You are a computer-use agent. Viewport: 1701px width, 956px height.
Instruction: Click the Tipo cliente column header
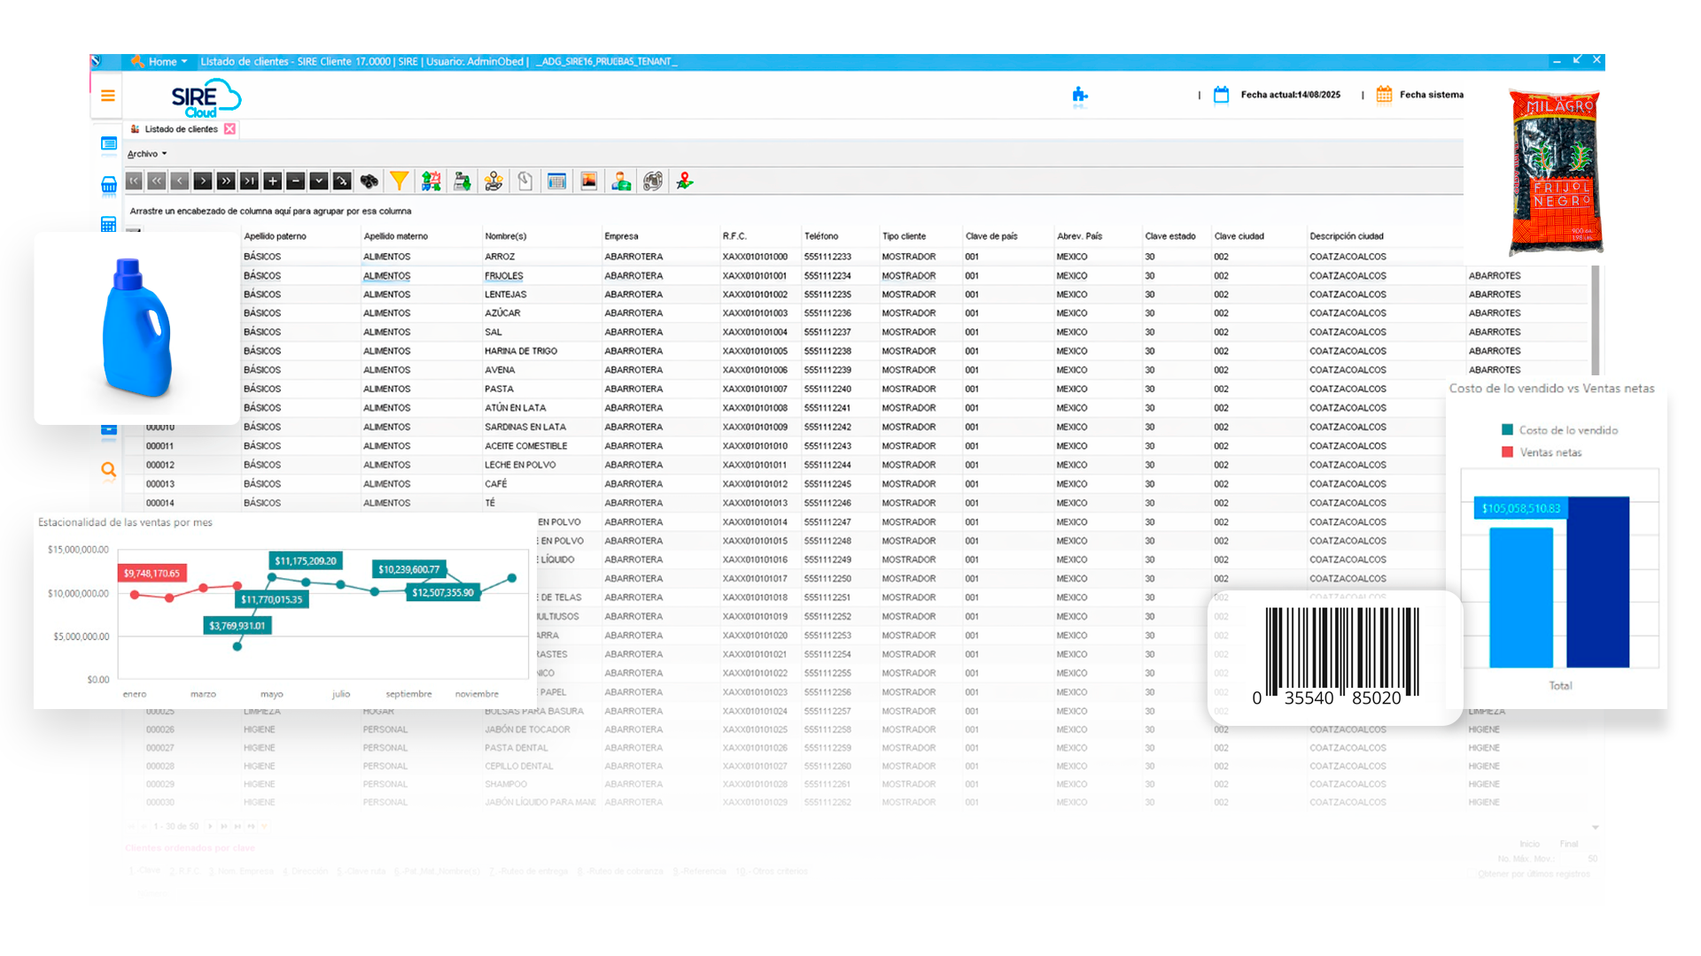[x=904, y=236]
